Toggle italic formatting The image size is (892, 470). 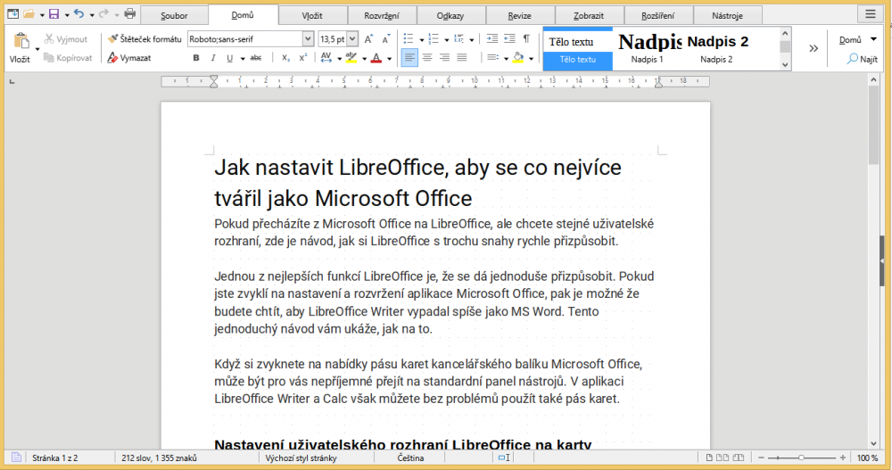213,57
